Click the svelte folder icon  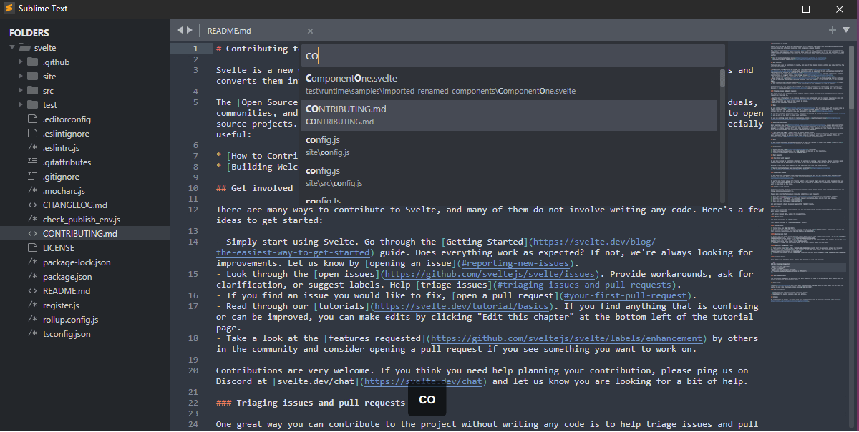[x=24, y=48]
